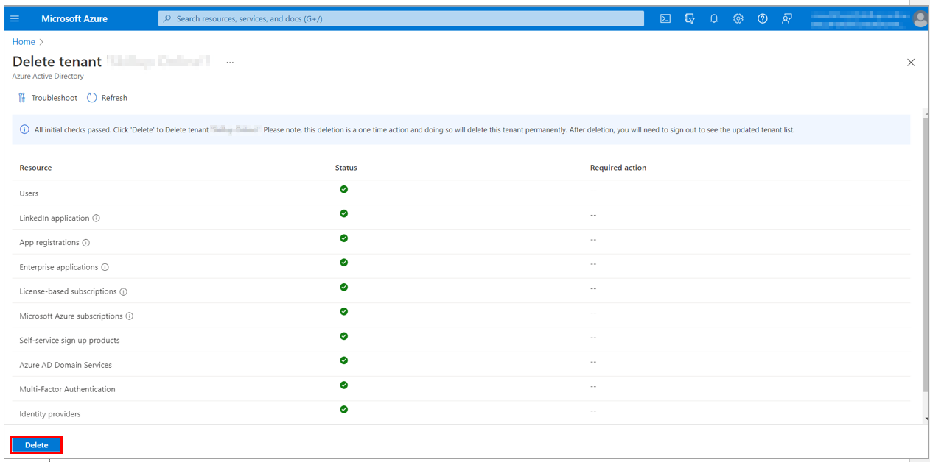Click the Multi-Factor Authentication row label
The height and width of the screenshot is (462, 930).
pos(67,389)
